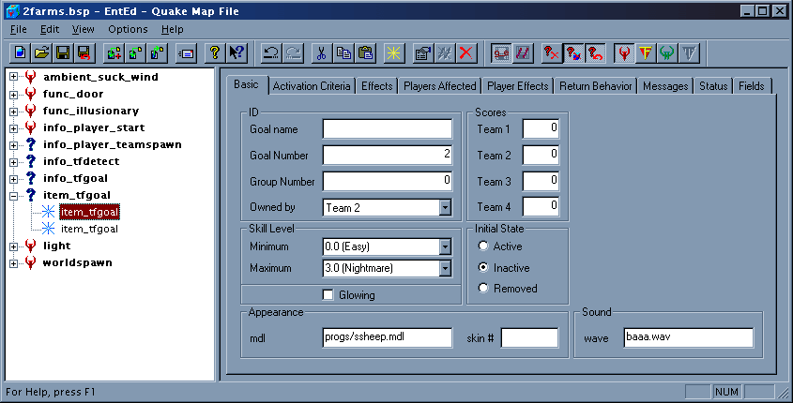Expand the info_tfgoal tree node
This screenshot has width=793, height=403.
click(x=14, y=179)
